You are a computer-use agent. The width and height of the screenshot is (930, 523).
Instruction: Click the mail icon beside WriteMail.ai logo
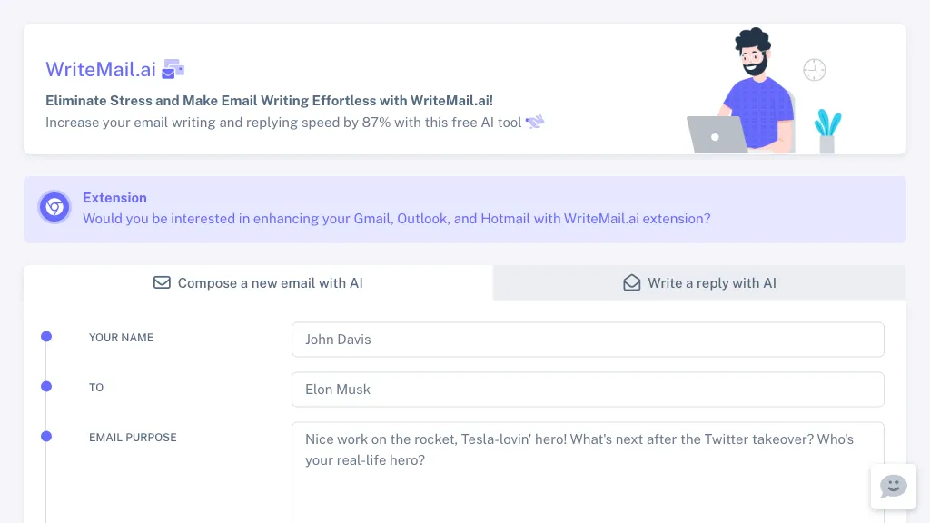pos(173,69)
